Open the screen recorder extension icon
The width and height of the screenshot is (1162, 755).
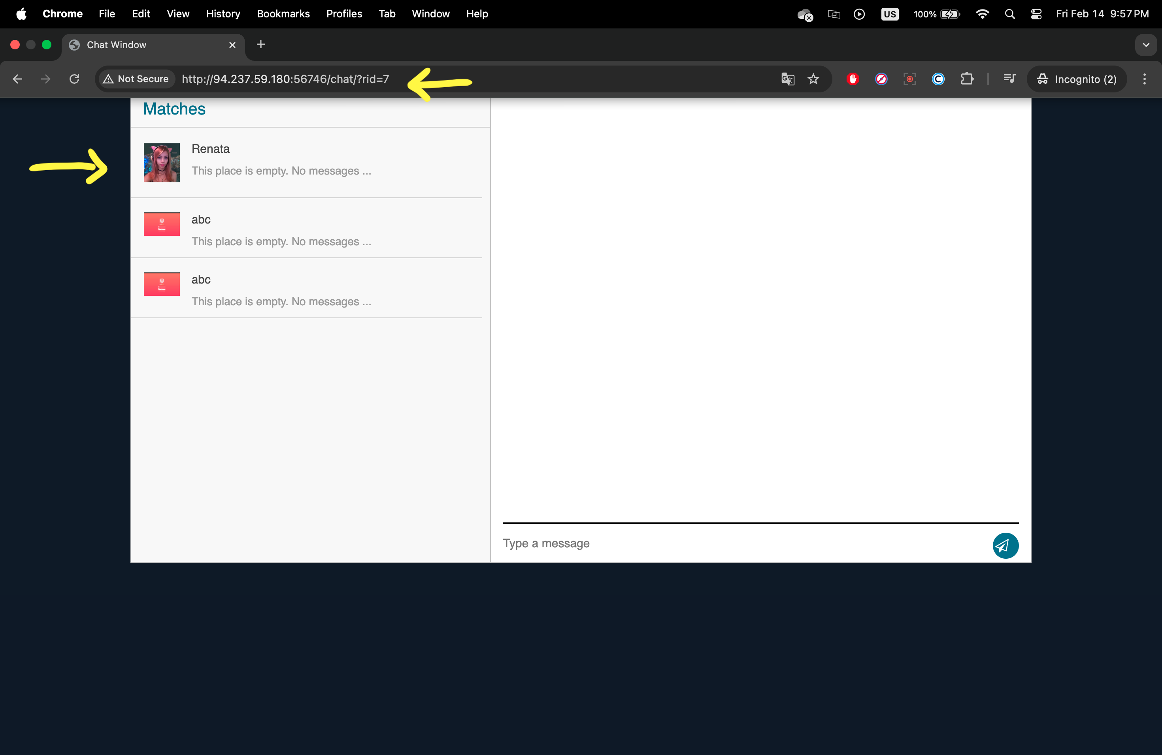(x=909, y=79)
